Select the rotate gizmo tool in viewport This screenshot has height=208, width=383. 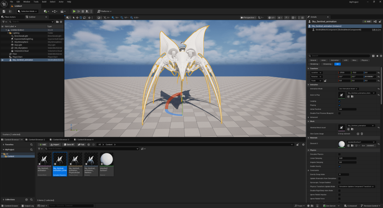[81, 18]
